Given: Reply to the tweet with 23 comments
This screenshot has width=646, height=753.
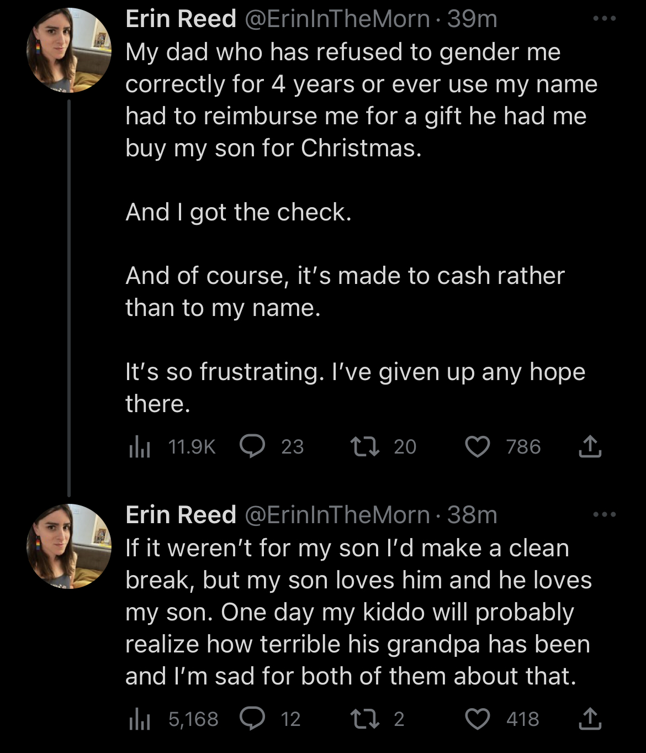Looking at the screenshot, I should point(253,446).
